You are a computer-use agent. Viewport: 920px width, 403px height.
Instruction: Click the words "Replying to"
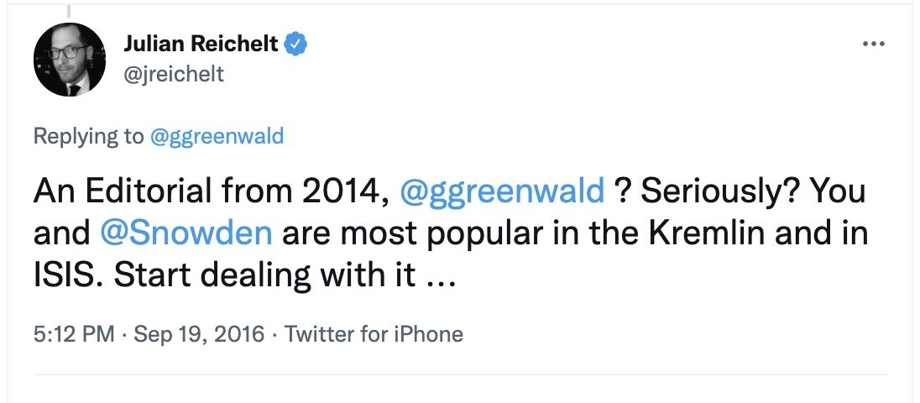[x=88, y=136]
